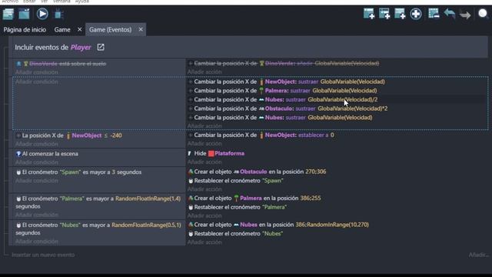The height and width of the screenshot is (277, 492).
Task: Click the export/scene icon beside project manager
Action: [x=24, y=14]
